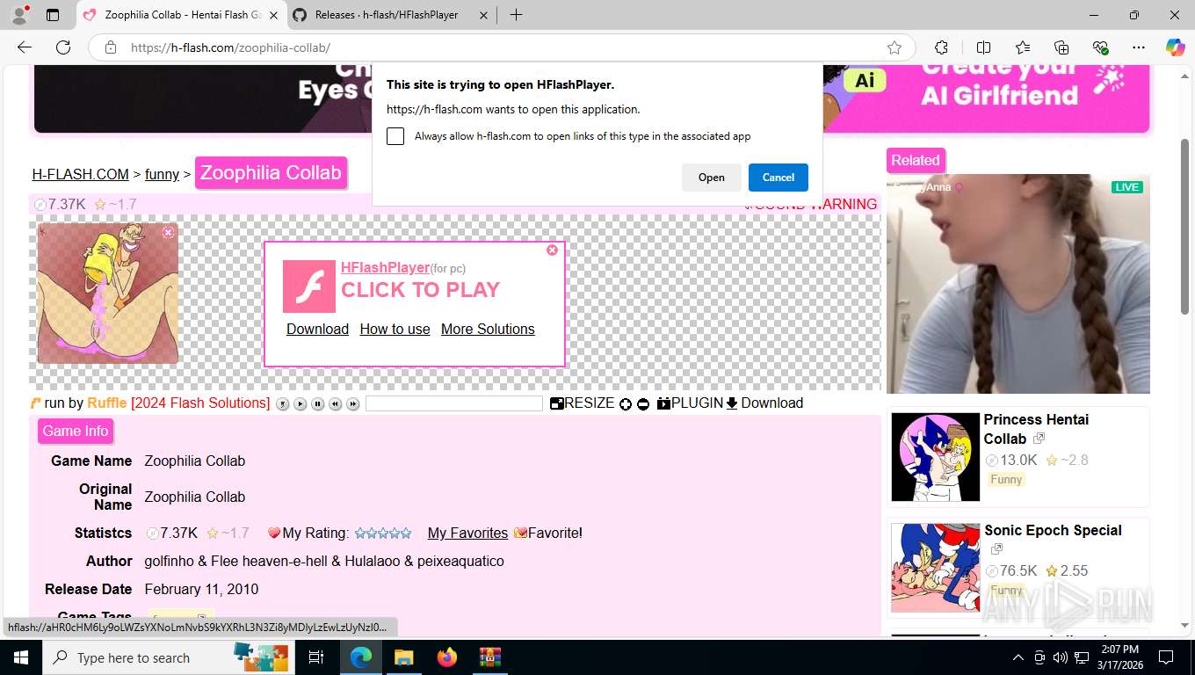Open the H-FLASH.COM breadcrumb link

tap(81, 174)
